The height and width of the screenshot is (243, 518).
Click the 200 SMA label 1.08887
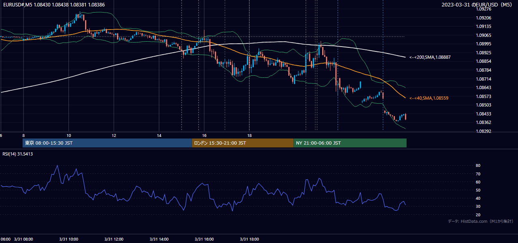[x=429, y=58]
